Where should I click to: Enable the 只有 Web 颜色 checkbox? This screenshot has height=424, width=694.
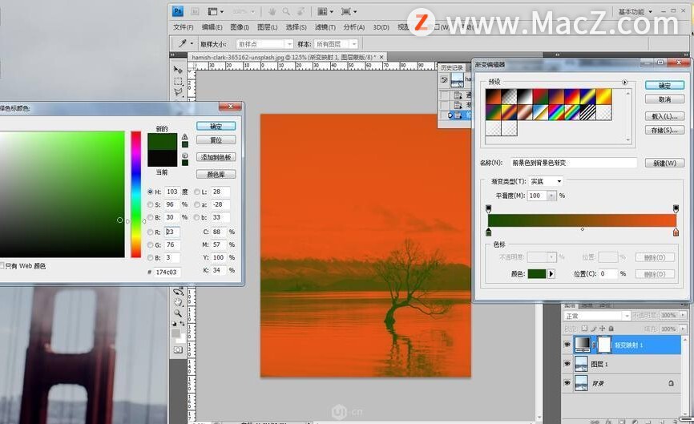point(2,265)
